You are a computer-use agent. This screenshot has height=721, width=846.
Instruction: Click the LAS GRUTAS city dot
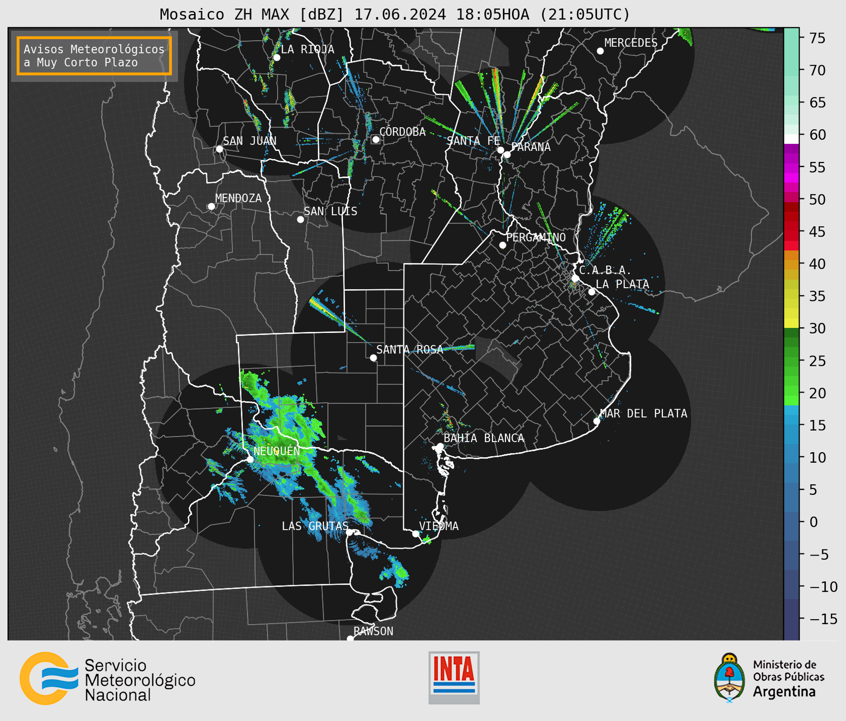click(x=350, y=532)
